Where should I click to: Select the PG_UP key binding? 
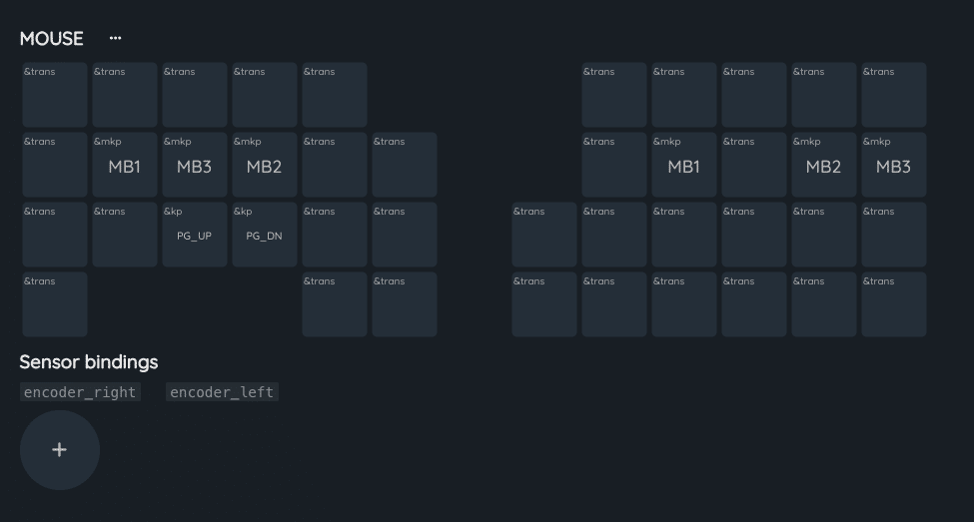[x=195, y=235]
